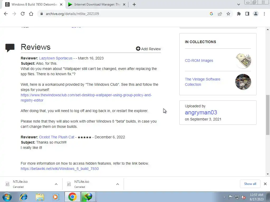This screenshot has height=202, width=270.
Task: Expand options for first NTLite.iso download
Action: tap(56, 184)
